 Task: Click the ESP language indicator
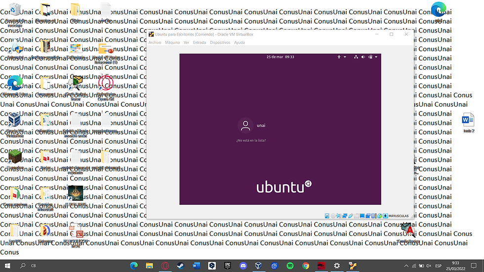coord(439,266)
